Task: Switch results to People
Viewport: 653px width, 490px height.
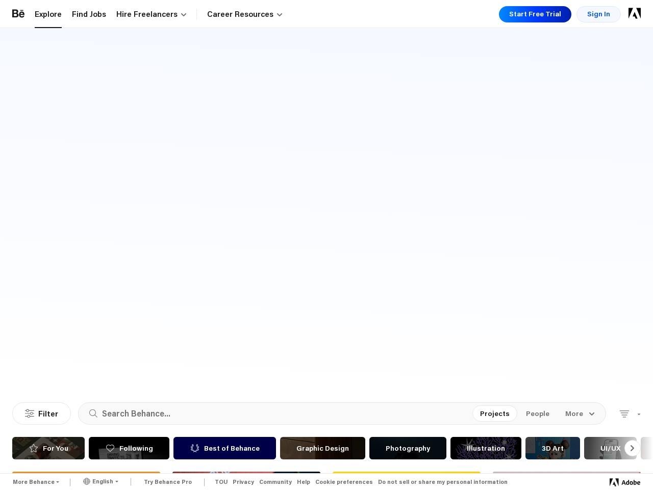Action: [x=538, y=413]
